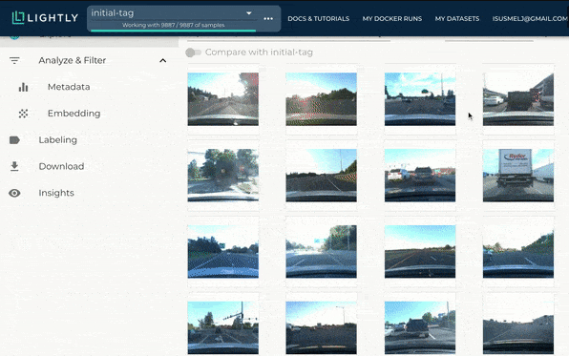Go to My Docker Runs
569x356 pixels.
click(x=392, y=18)
